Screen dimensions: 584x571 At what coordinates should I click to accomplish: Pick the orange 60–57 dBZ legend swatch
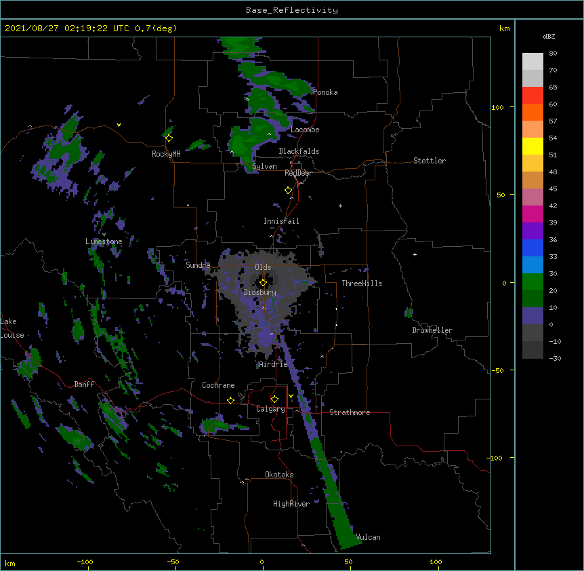pos(533,112)
